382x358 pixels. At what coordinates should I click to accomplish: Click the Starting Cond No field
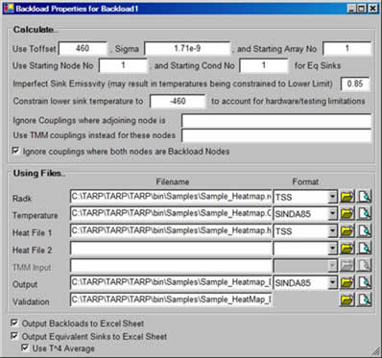click(264, 65)
